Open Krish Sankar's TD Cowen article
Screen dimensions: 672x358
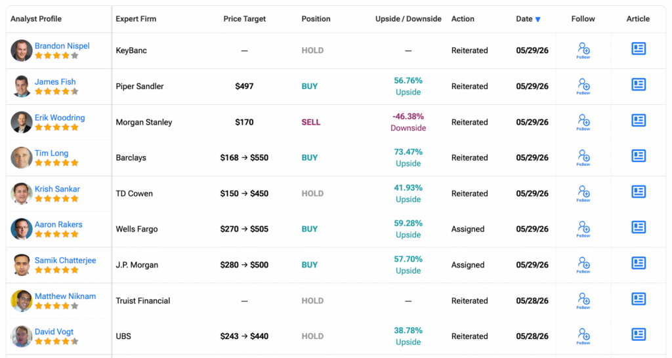point(639,192)
